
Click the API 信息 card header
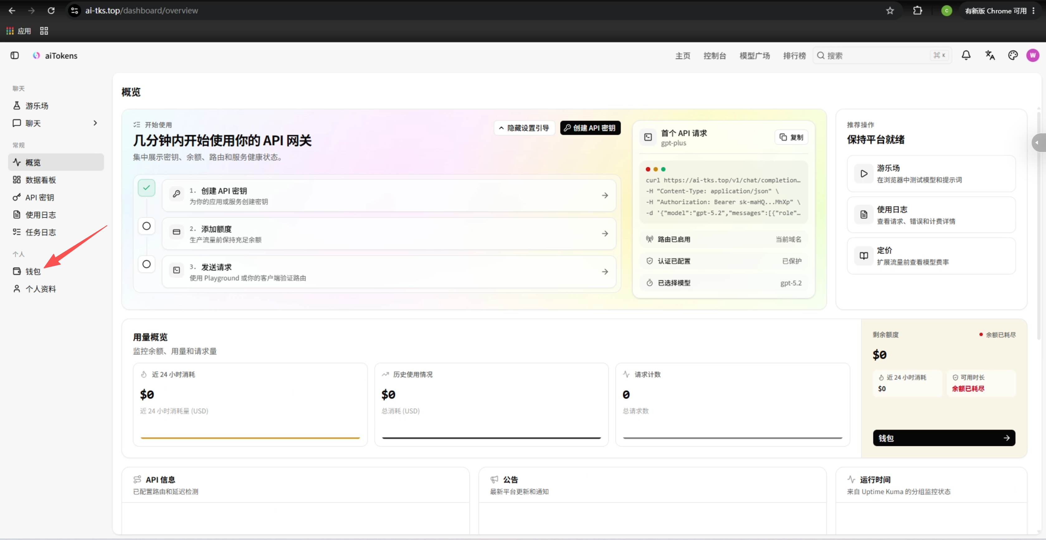click(295, 485)
